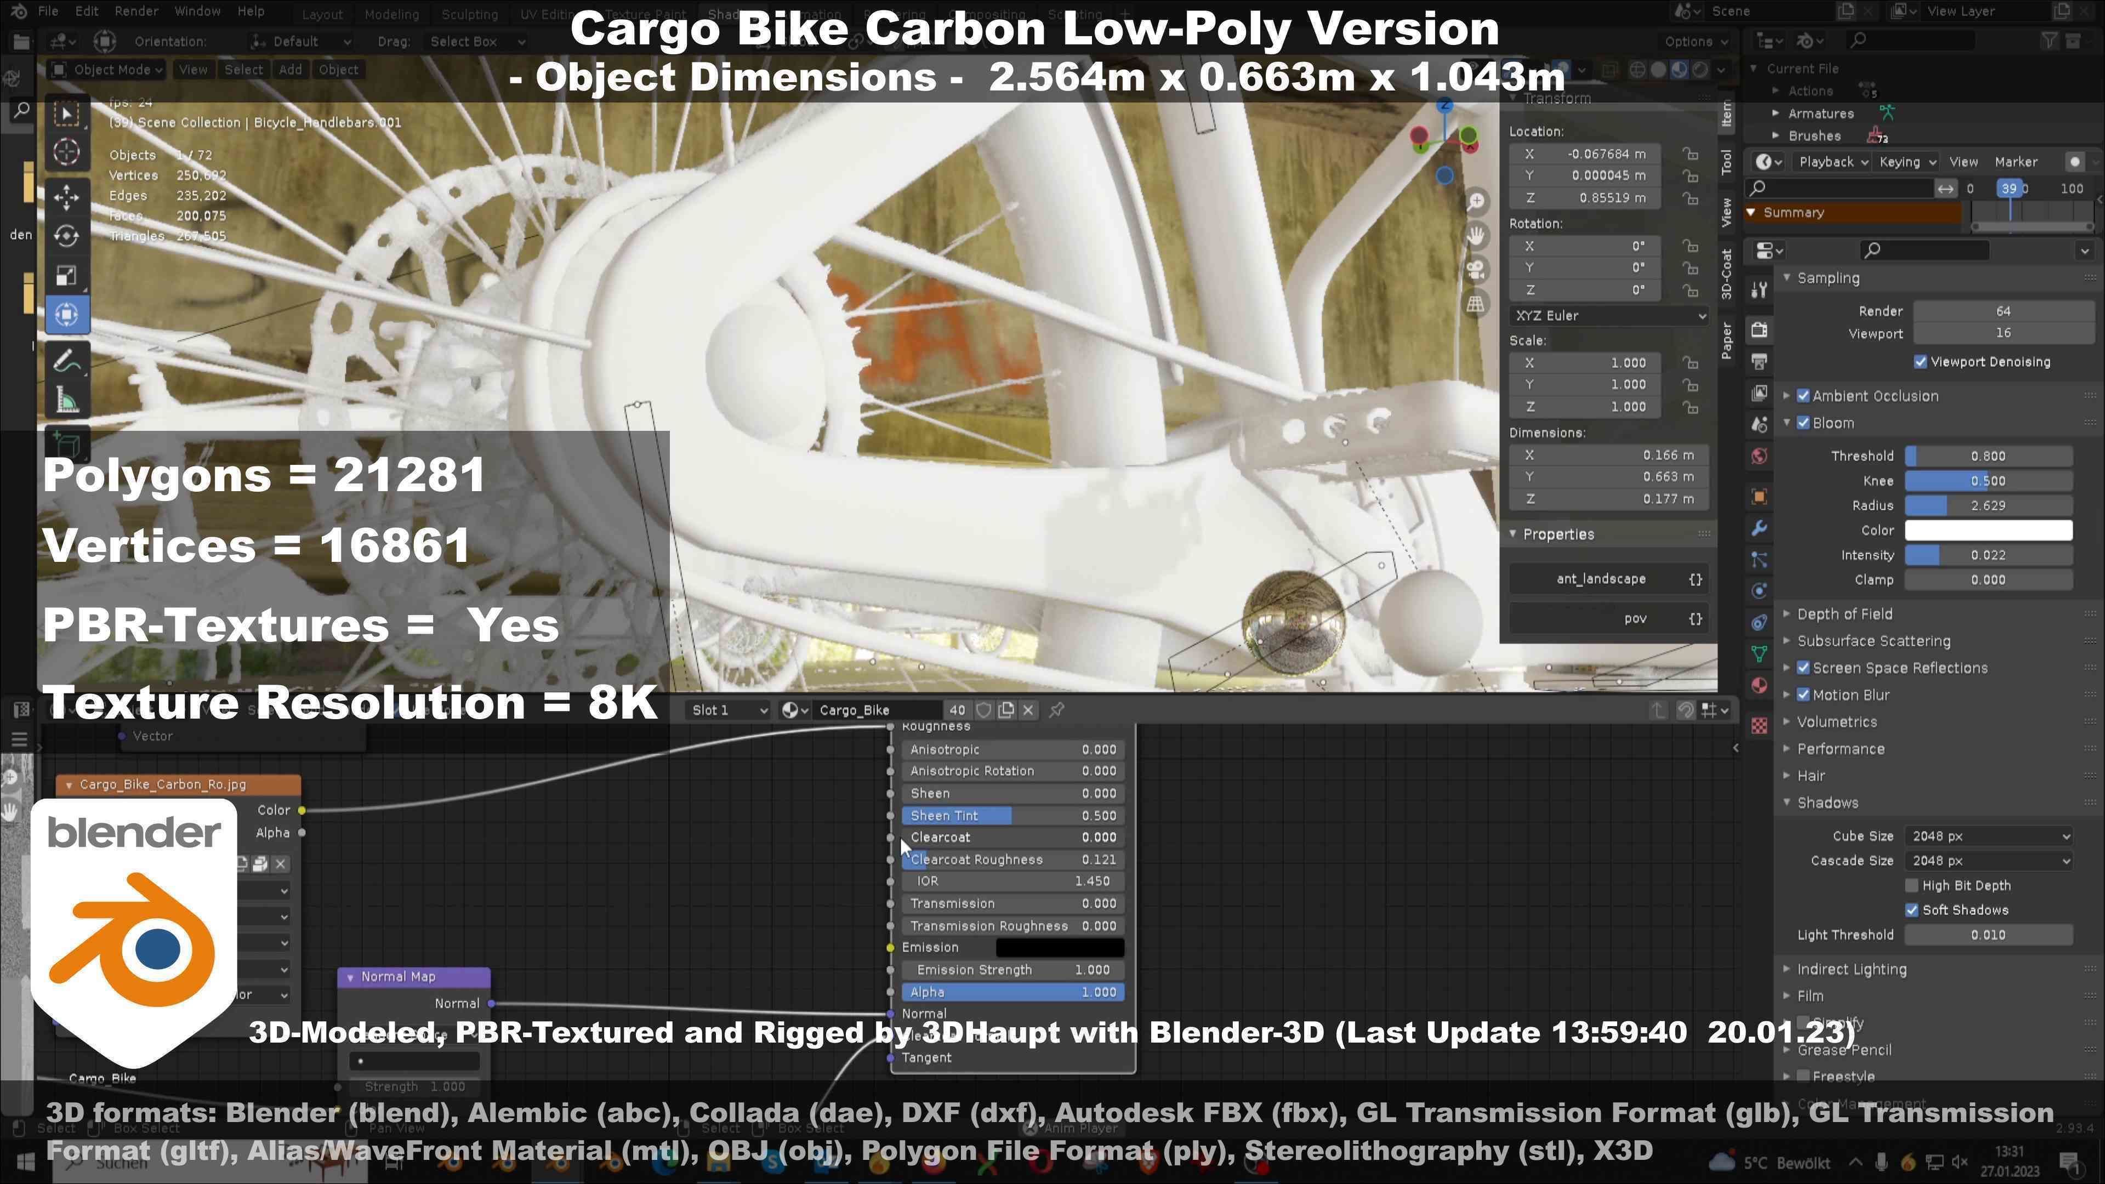
Task: Uncheck the Bloom checkbox
Action: point(1804,423)
